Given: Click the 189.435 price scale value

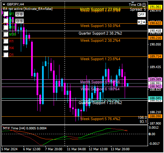Looking at the screenshot, I should tap(155, 67).
